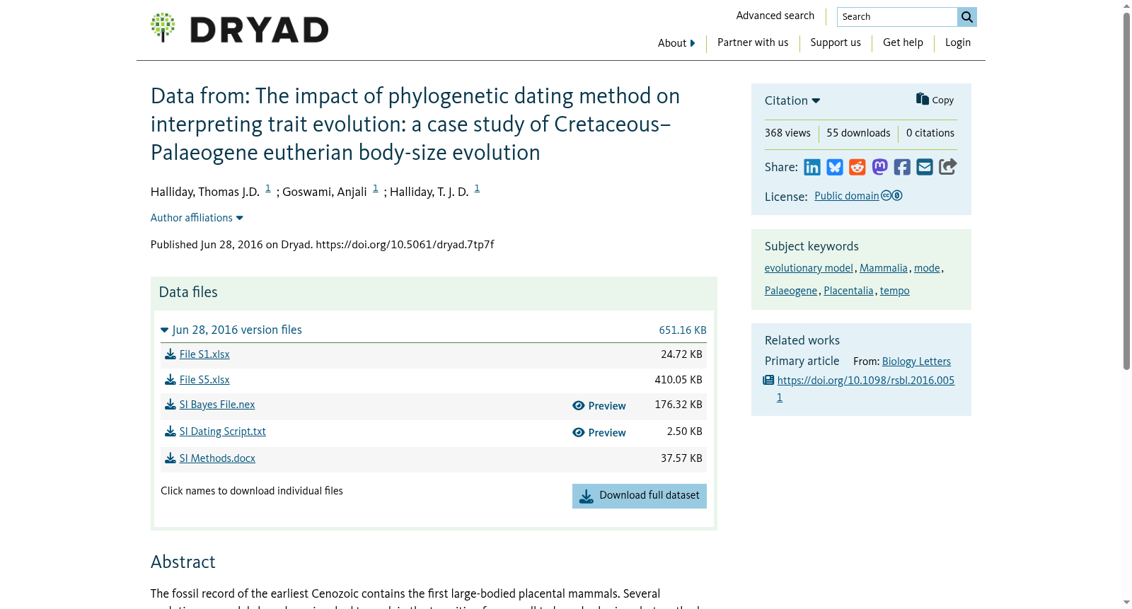1132x609 pixels.
Task: Click the page vertical scrollbar
Action: pyautogui.click(x=1126, y=191)
